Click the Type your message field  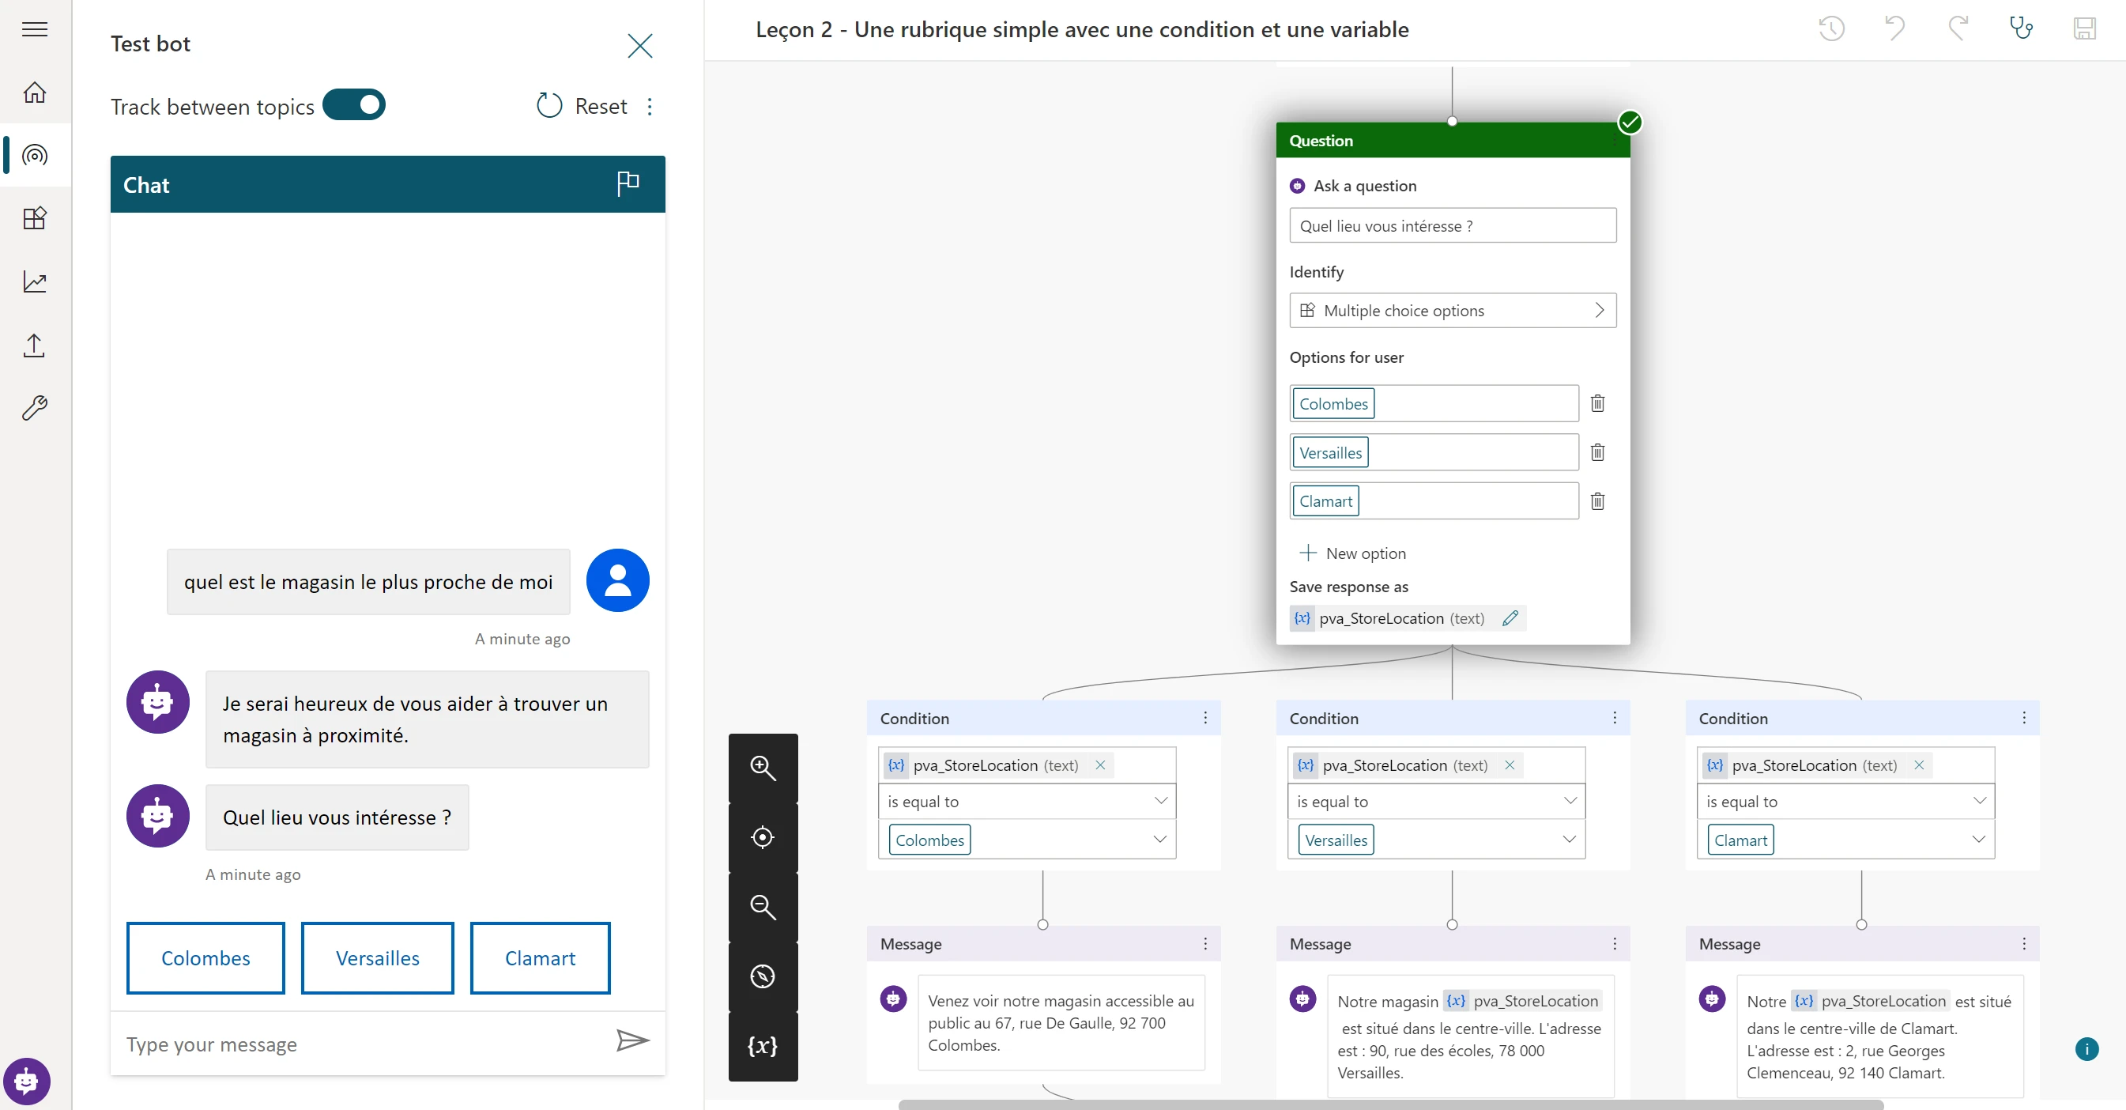pyautogui.click(x=363, y=1044)
